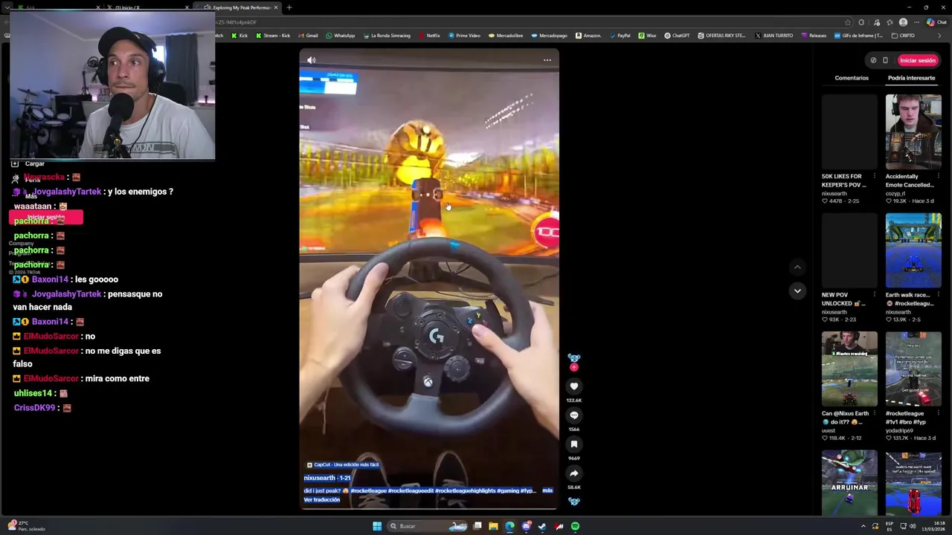Open Mercadolibre bookmark
Image resolution: width=952 pixels, height=535 pixels.
[x=505, y=36]
